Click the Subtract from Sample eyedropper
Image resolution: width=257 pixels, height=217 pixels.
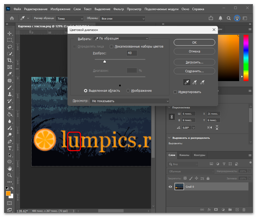click(202, 82)
